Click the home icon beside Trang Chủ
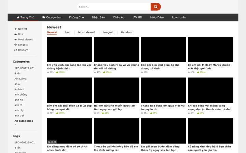This screenshot has height=153, width=246. coord(18,17)
